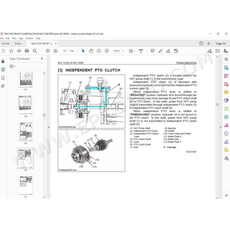Toggle the Page Thumbnails sidebar icon
The width and height of the screenshot is (230, 230).
pyautogui.click(x=3, y=69)
